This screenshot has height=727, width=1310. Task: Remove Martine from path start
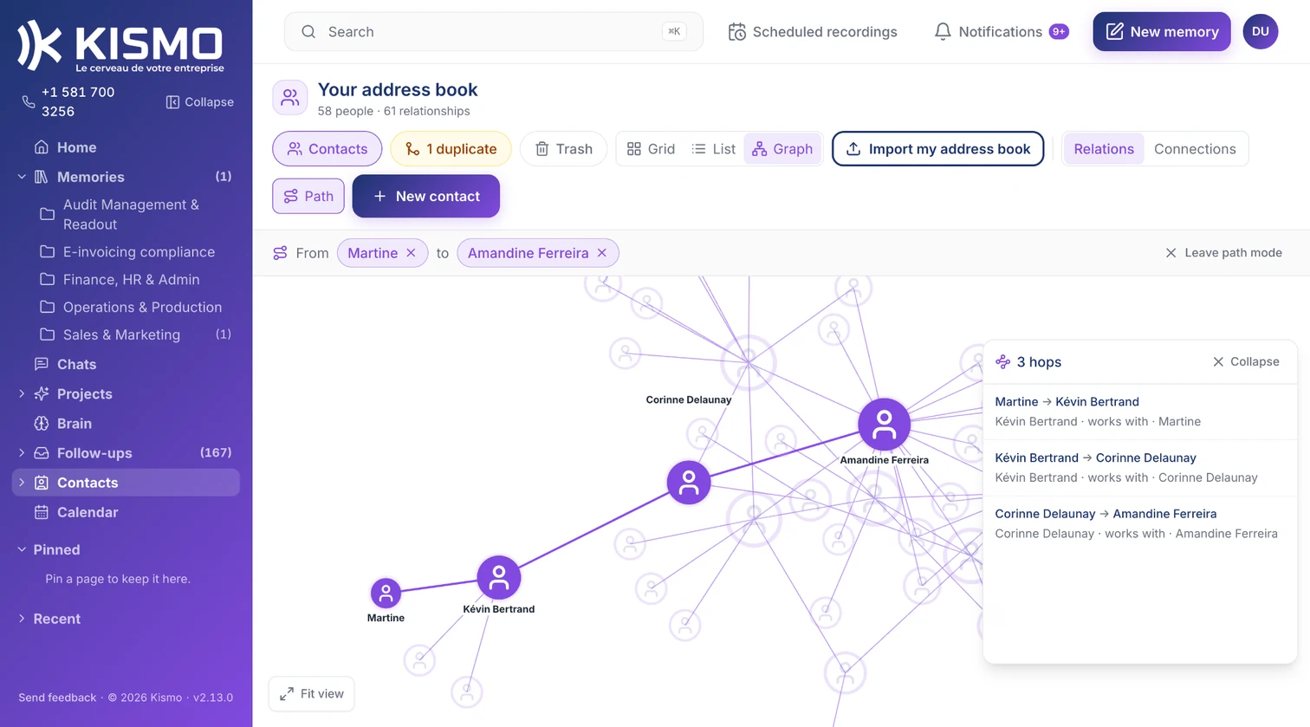pyautogui.click(x=412, y=253)
